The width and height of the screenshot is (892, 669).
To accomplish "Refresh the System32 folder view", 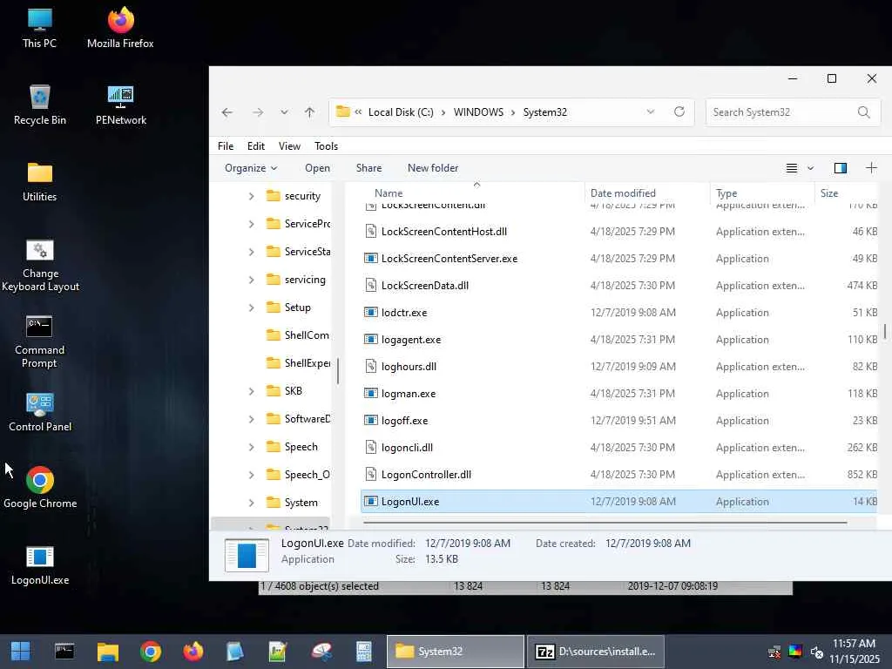I will [x=679, y=111].
